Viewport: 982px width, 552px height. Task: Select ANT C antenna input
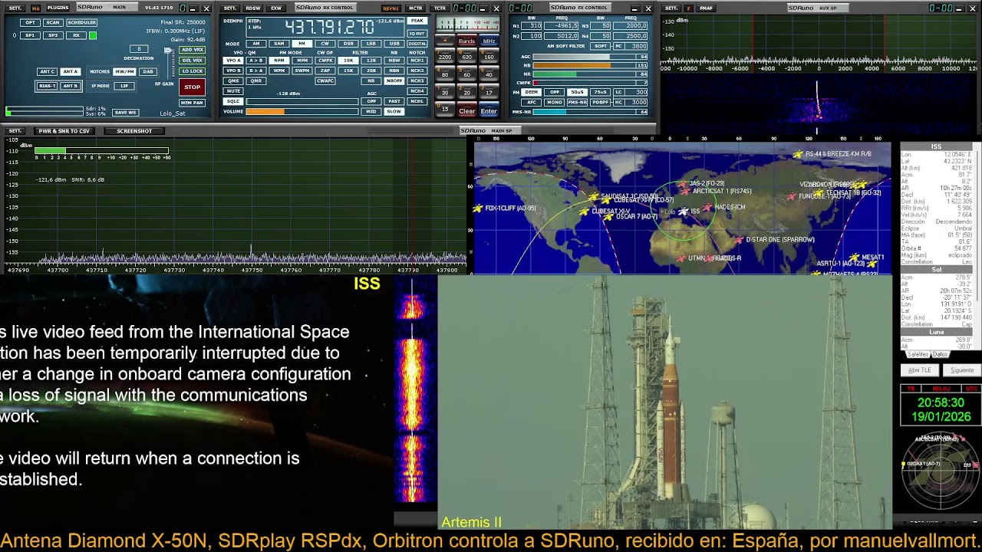click(47, 71)
